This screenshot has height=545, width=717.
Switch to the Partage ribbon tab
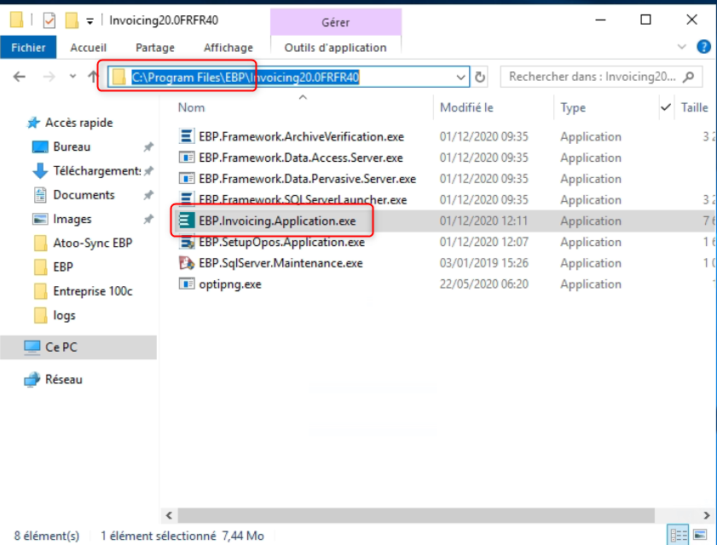click(155, 48)
